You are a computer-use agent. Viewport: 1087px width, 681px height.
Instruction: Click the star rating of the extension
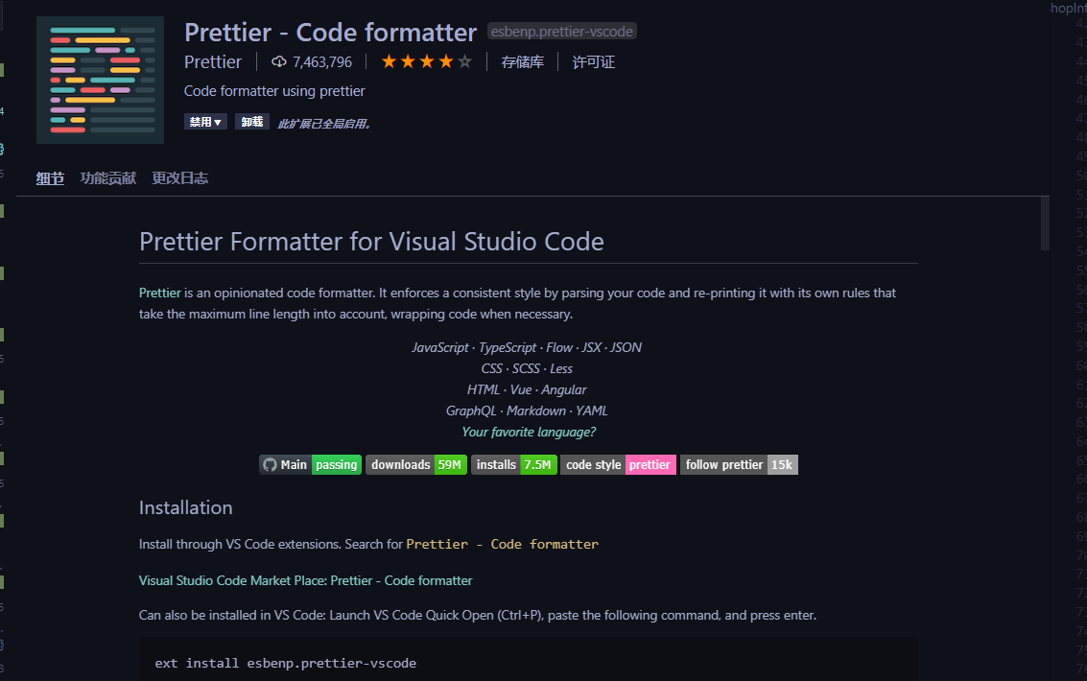coord(426,61)
